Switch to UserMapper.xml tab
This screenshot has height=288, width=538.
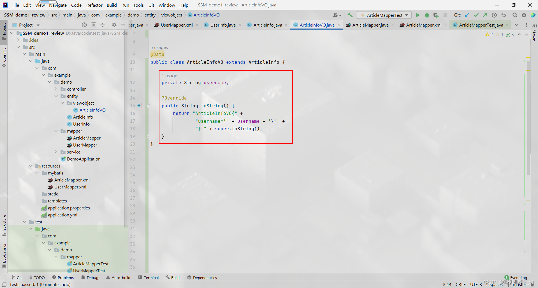click(x=177, y=25)
